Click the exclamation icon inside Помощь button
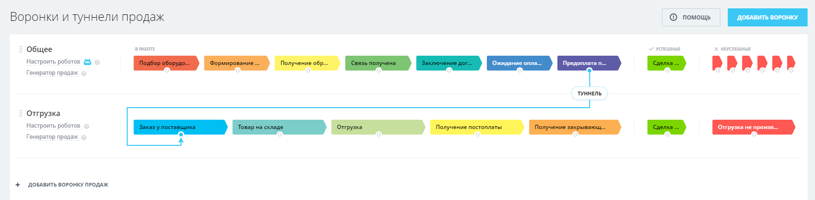 pos(673,17)
